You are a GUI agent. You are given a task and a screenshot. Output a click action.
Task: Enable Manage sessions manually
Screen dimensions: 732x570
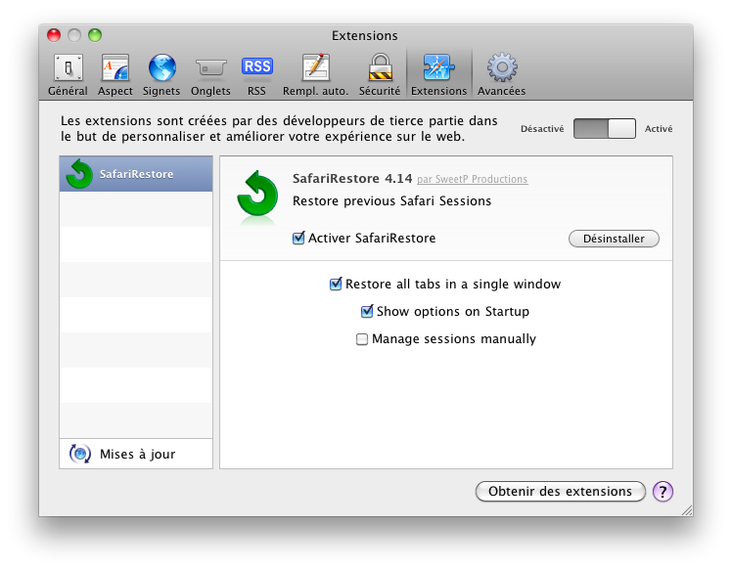pyautogui.click(x=362, y=339)
